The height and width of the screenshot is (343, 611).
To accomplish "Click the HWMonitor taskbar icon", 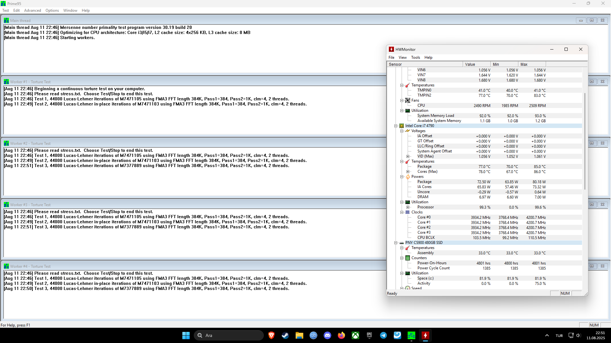I will click(x=425, y=335).
